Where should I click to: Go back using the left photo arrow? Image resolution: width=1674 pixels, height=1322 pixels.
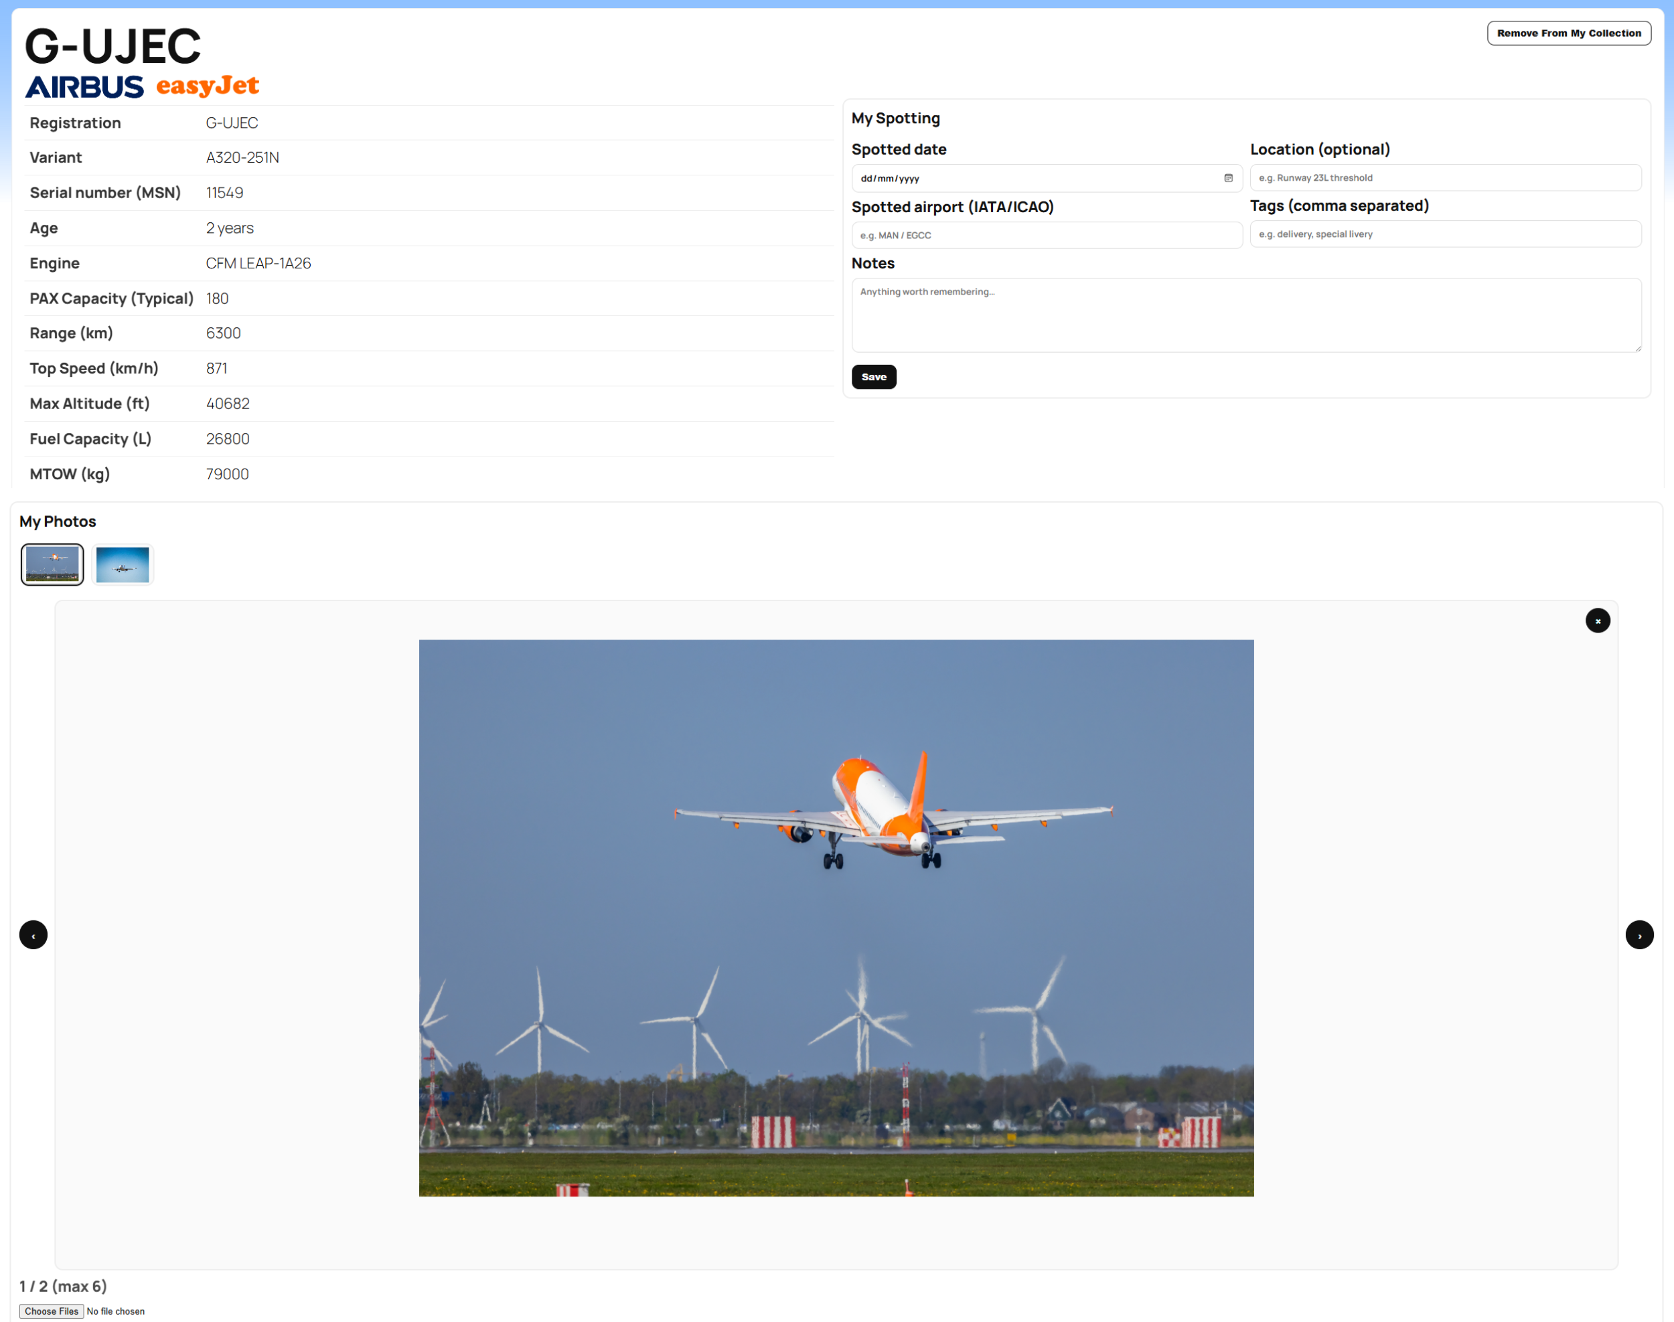click(x=33, y=934)
